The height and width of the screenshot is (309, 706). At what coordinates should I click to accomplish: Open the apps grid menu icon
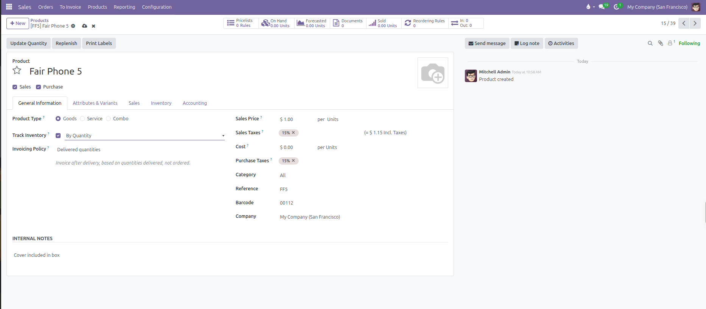pyautogui.click(x=9, y=7)
